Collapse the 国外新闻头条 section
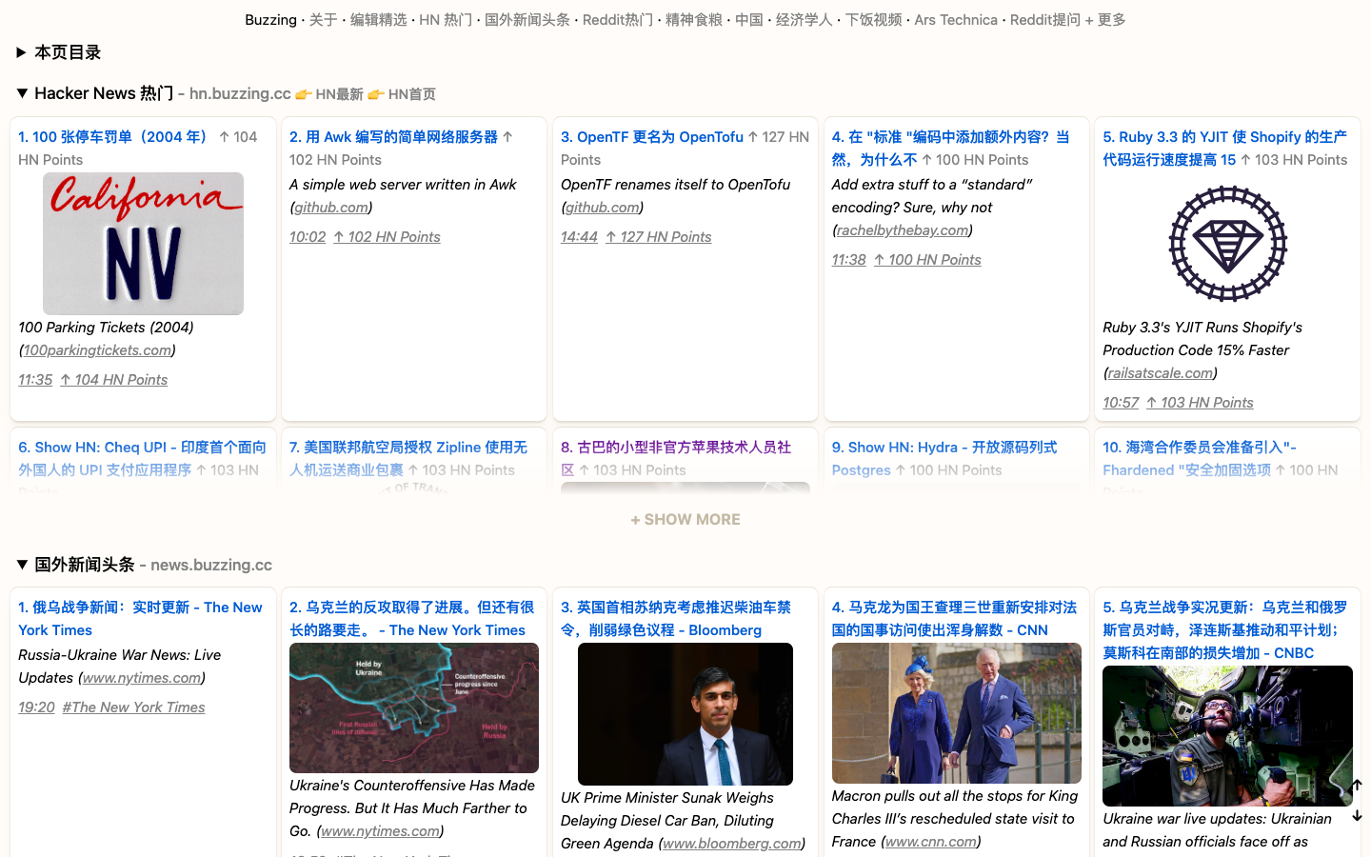This screenshot has height=857, width=1371. coord(22,565)
